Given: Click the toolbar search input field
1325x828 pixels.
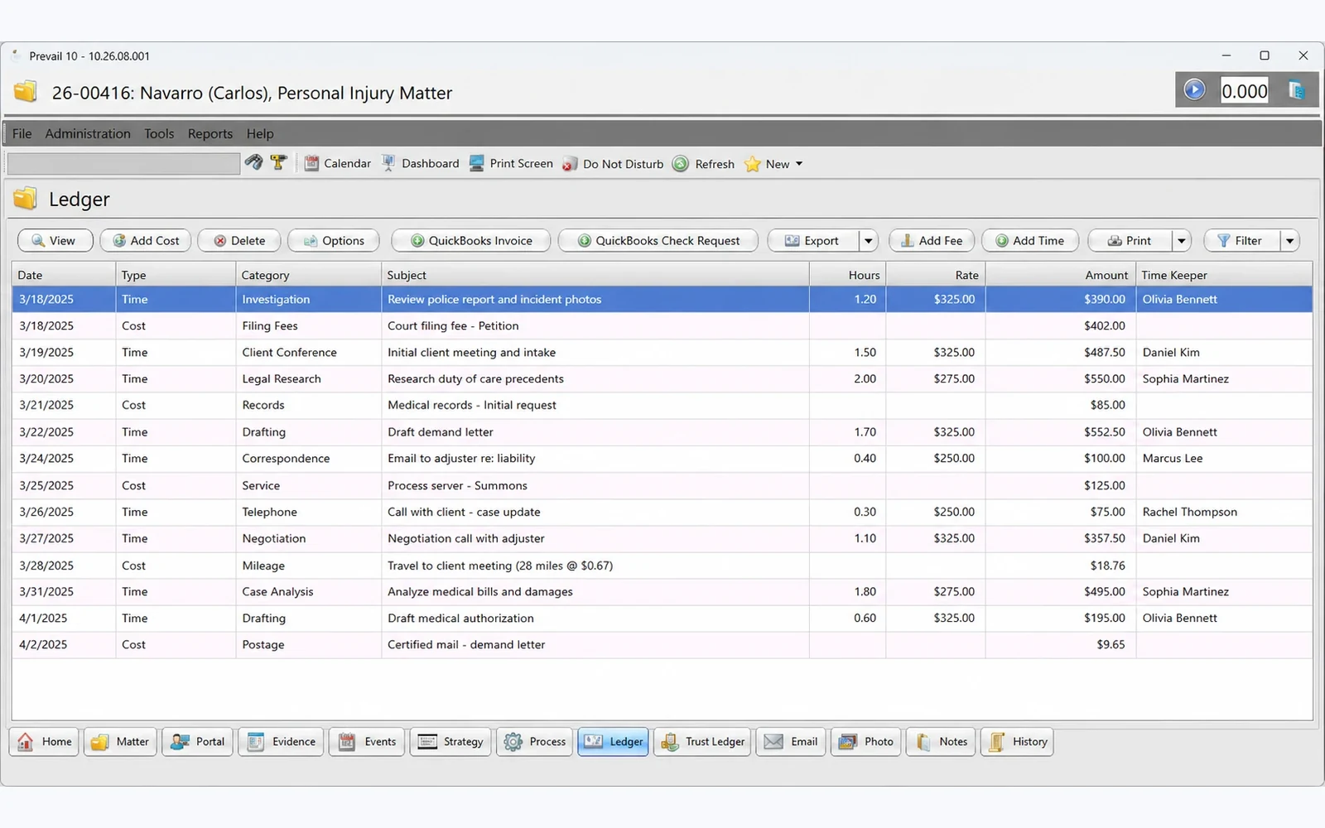Looking at the screenshot, I should tap(123, 163).
